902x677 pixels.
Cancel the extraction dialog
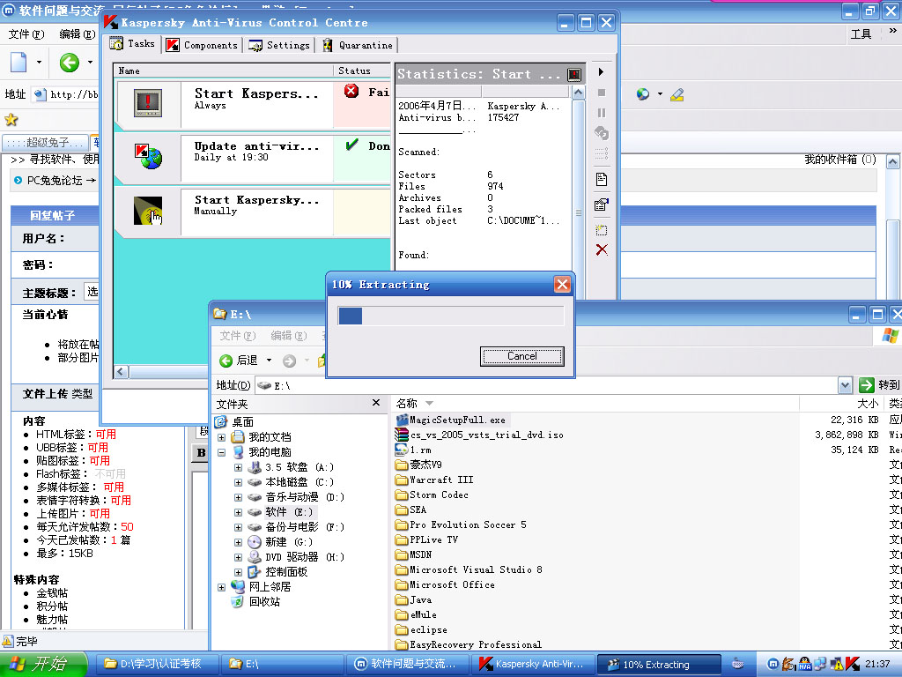(x=521, y=356)
